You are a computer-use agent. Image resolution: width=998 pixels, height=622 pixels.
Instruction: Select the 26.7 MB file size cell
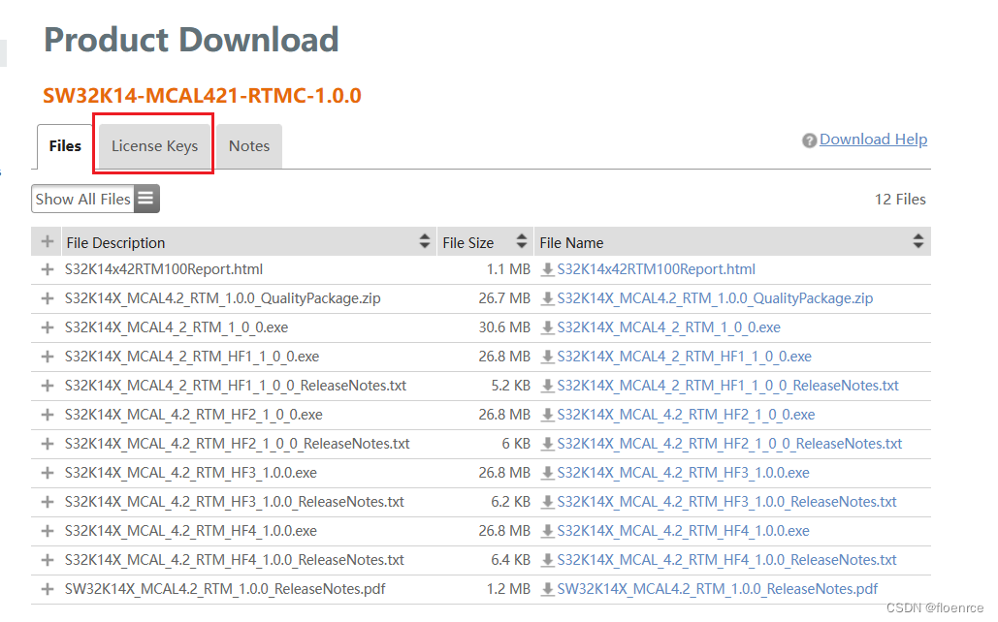coord(504,298)
